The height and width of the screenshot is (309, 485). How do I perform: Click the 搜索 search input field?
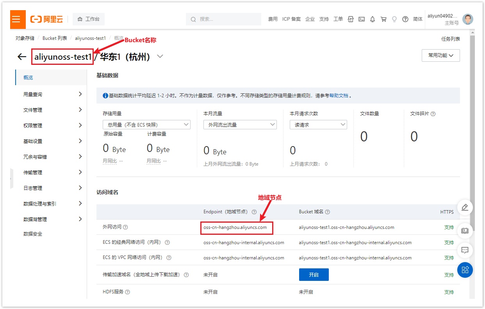point(223,19)
